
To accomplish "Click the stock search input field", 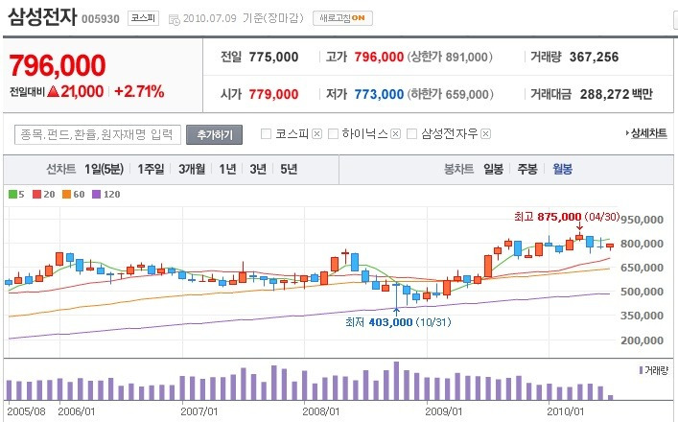I will click(98, 134).
